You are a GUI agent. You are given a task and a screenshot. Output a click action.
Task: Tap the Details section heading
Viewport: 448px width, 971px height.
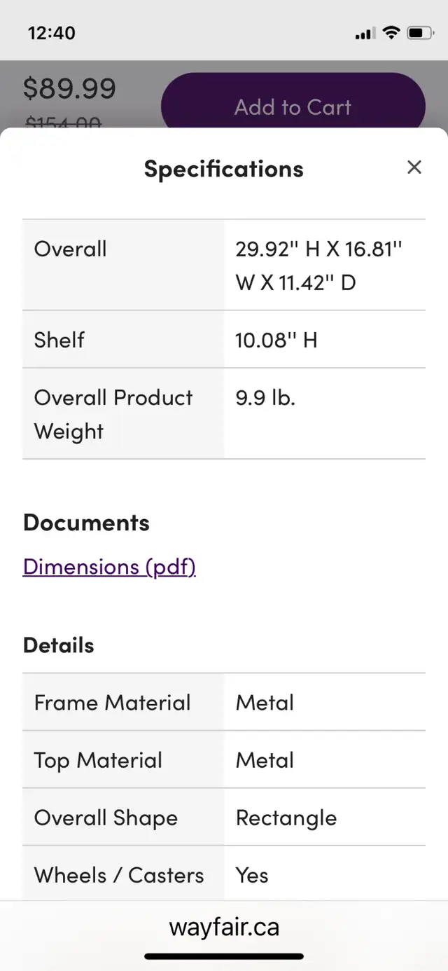coord(59,645)
